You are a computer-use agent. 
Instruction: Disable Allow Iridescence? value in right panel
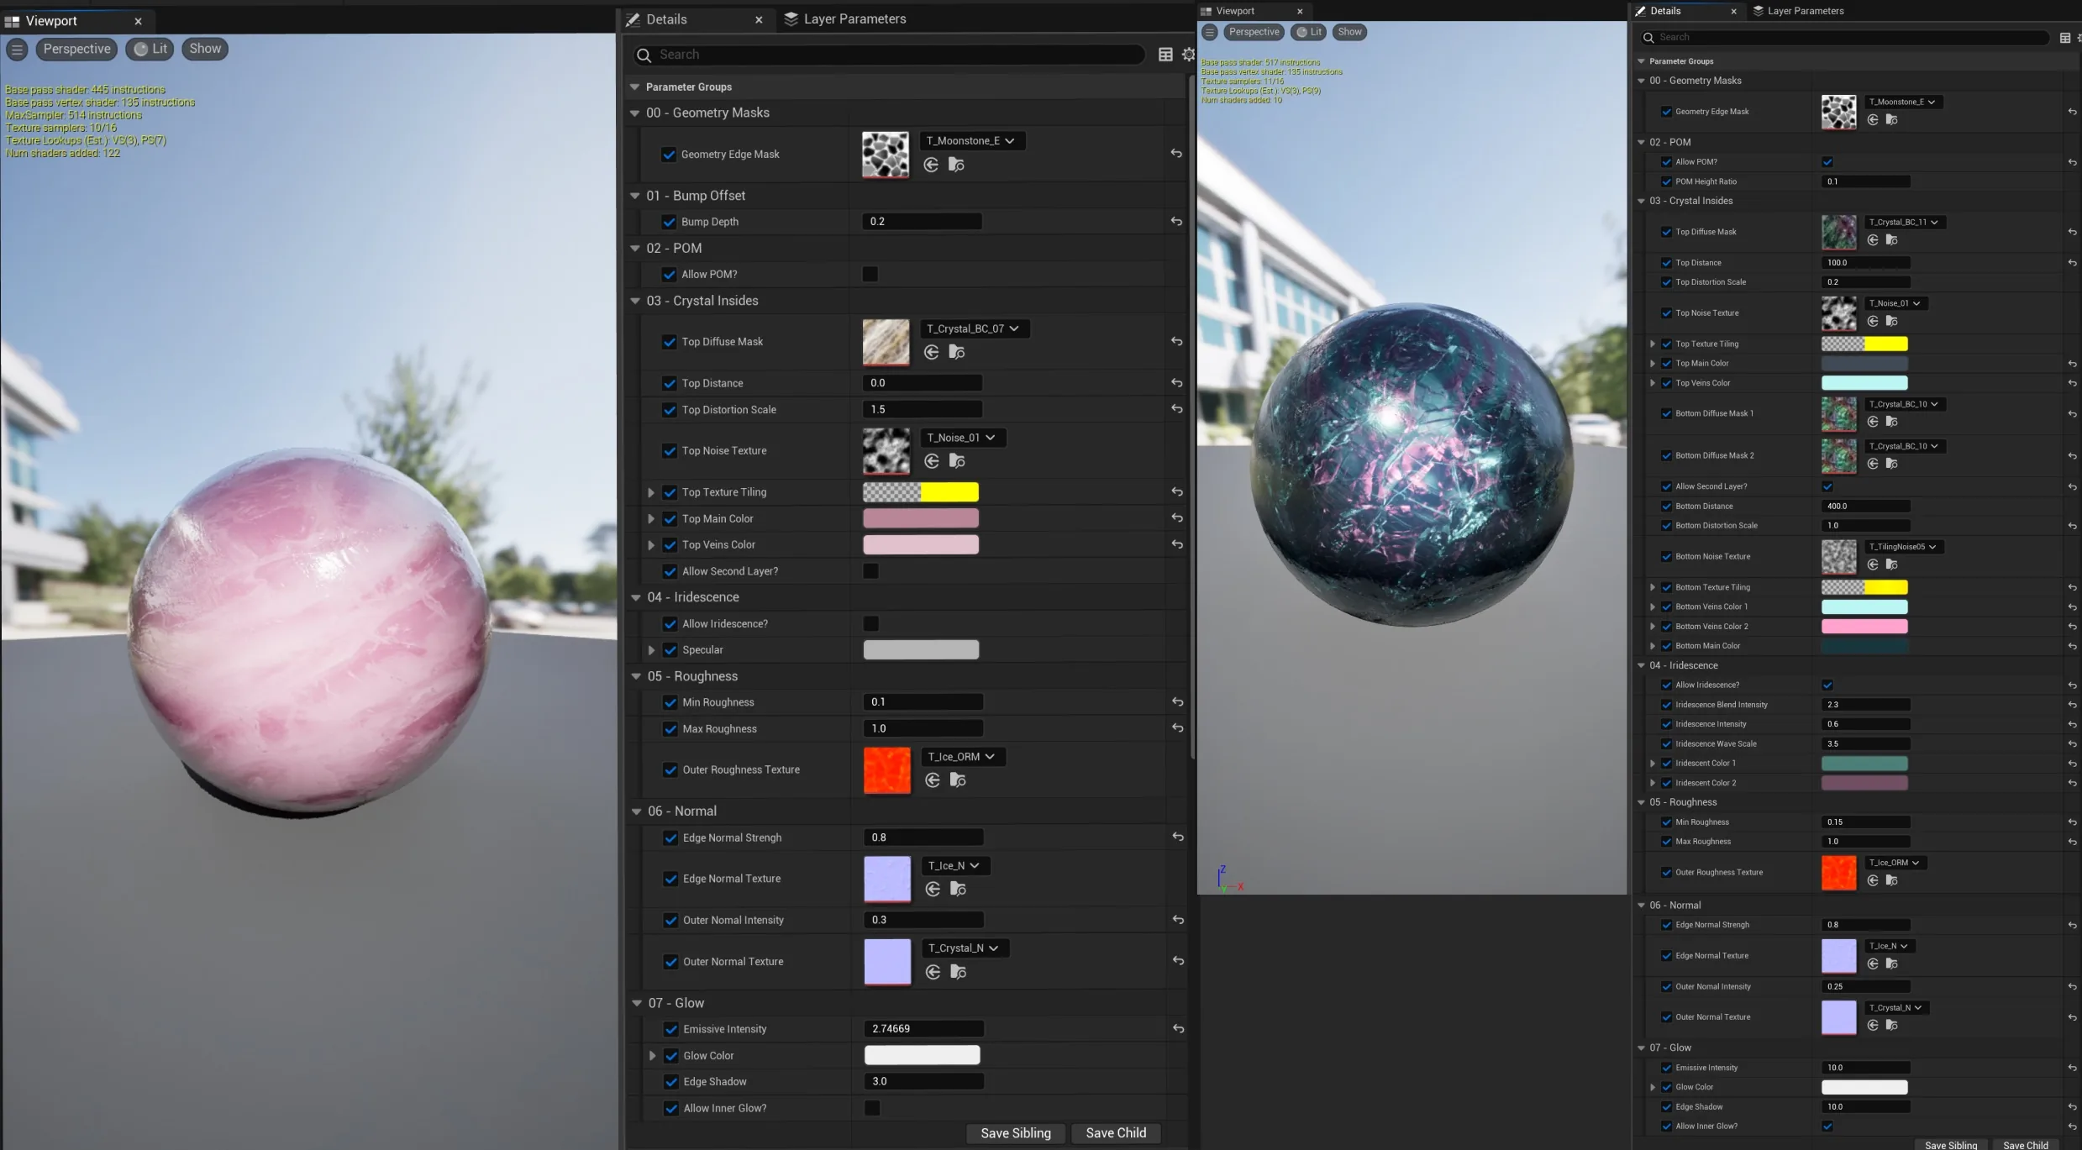coord(1827,685)
